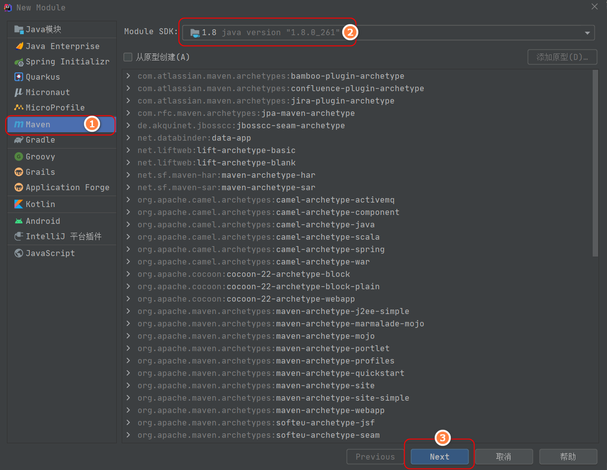Click the Kotlin K icon

19,204
